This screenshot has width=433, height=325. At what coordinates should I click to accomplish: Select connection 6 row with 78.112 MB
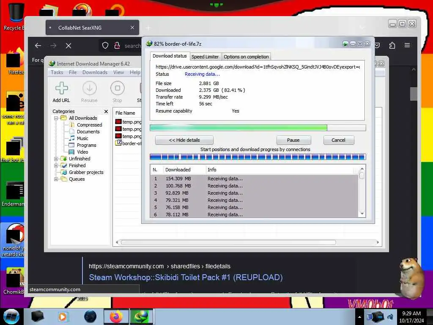254,215
